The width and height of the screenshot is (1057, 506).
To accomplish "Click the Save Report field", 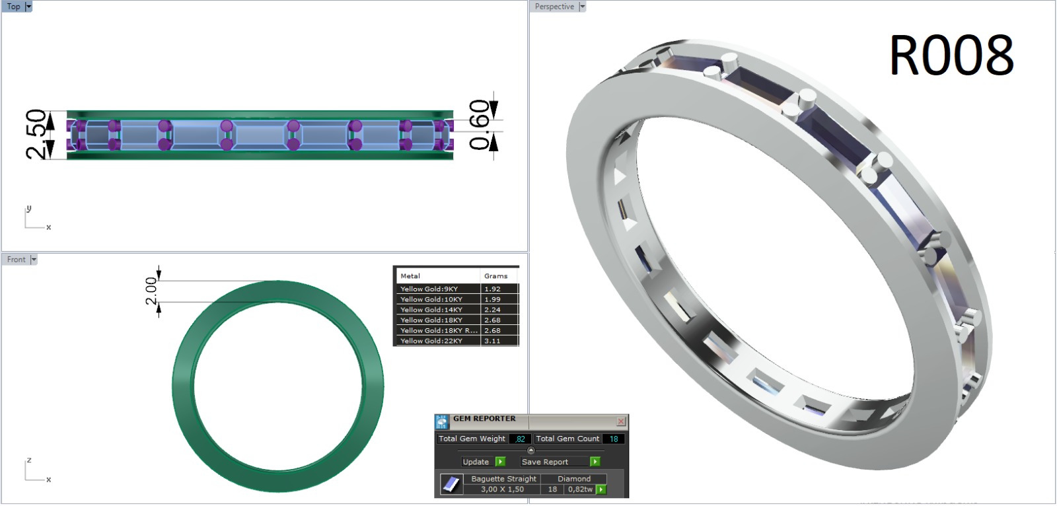I will [555, 462].
